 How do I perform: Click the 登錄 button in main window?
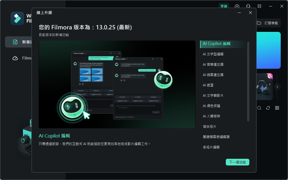(x=224, y=6)
